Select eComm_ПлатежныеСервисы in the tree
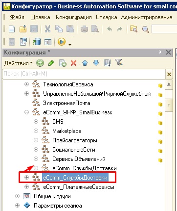Image resolution: width=177 pixels, height=211 pixels. coord(79,187)
